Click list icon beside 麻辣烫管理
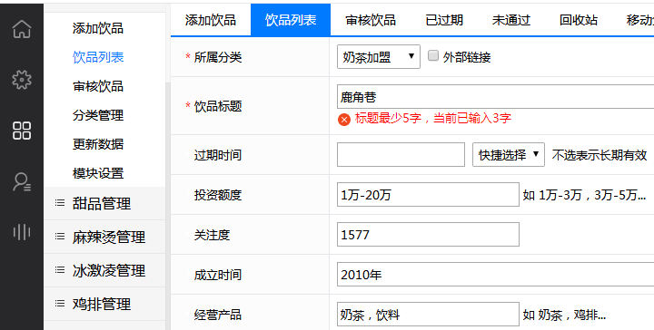The height and width of the screenshot is (330, 654). 60,237
